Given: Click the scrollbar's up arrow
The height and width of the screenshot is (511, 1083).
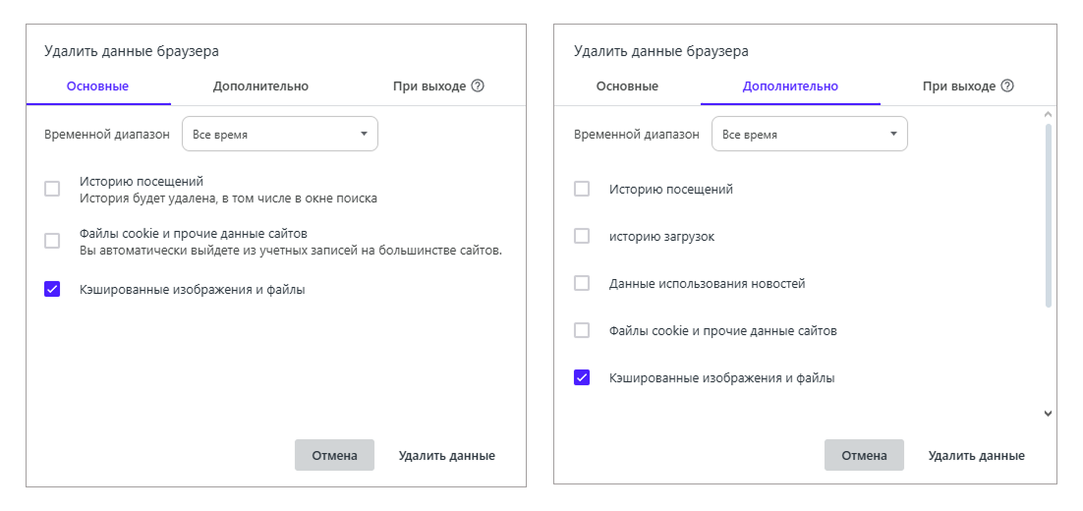Looking at the screenshot, I should pos(1048,114).
